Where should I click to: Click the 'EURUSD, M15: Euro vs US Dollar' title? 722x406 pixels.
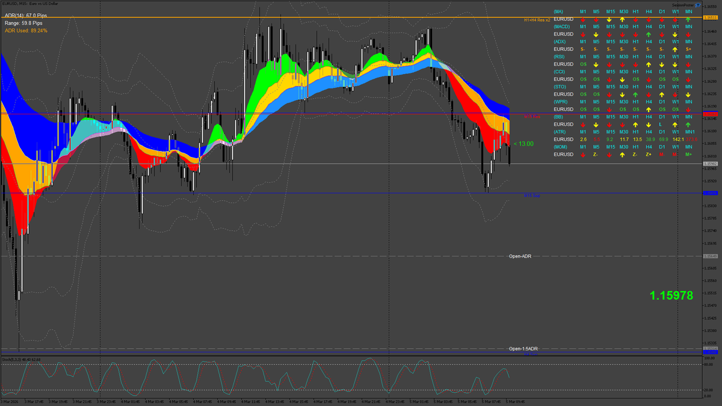pyautogui.click(x=29, y=3)
